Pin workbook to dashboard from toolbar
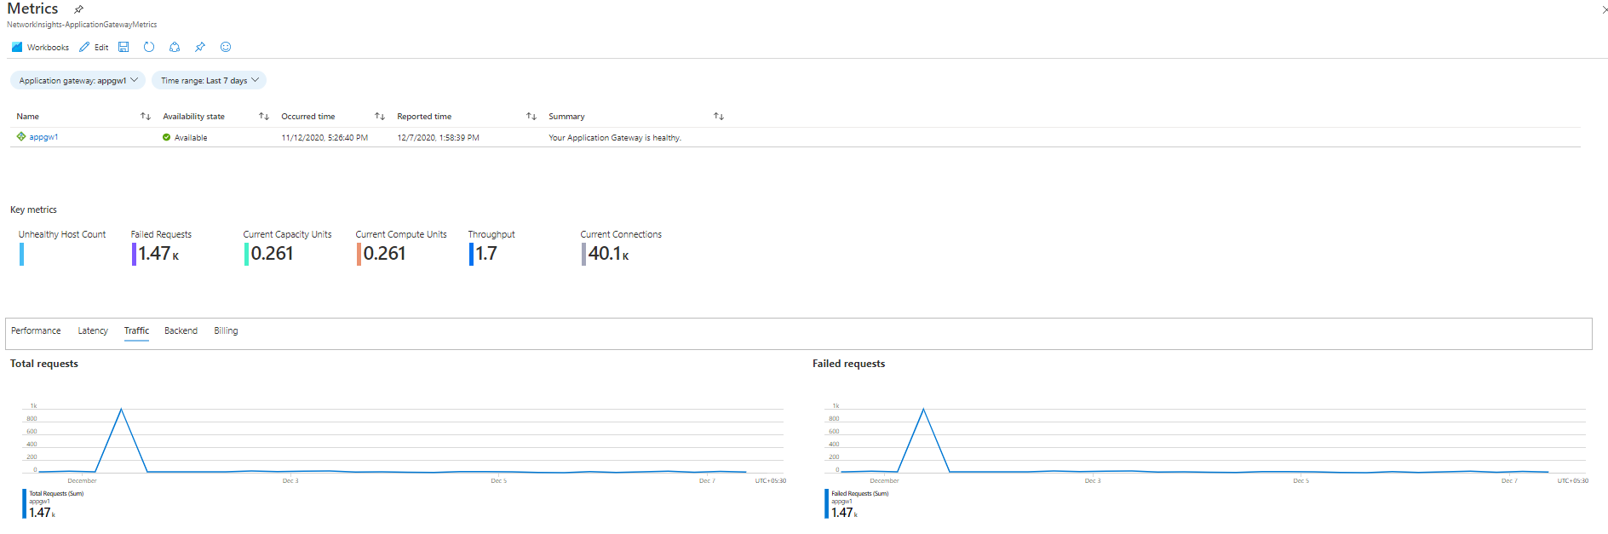The height and width of the screenshot is (534, 1608). click(200, 47)
